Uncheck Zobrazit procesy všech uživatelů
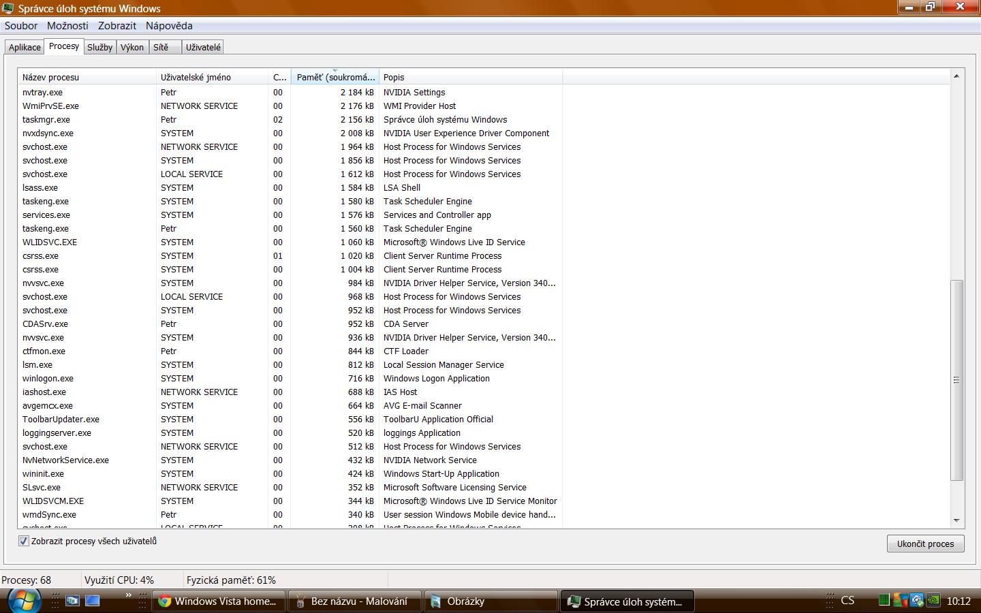Image resolution: width=981 pixels, height=613 pixels. (x=24, y=541)
